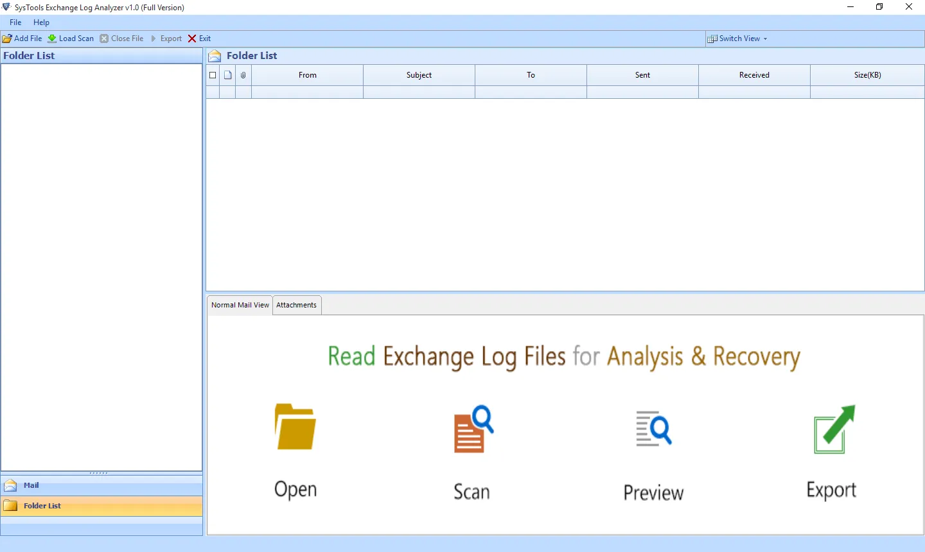The width and height of the screenshot is (925, 552).
Task: Sort by the Received column
Action: (754, 75)
